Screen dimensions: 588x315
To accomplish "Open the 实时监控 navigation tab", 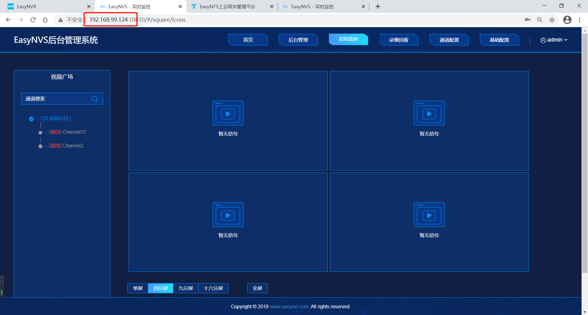I will (x=349, y=39).
